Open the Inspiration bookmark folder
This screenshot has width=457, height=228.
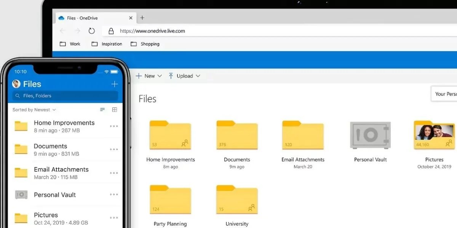(x=107, y=44)
